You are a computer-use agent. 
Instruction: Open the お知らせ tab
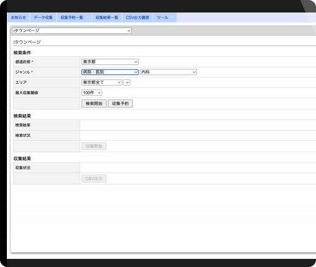pyautogui.click(x=18, y=18)
